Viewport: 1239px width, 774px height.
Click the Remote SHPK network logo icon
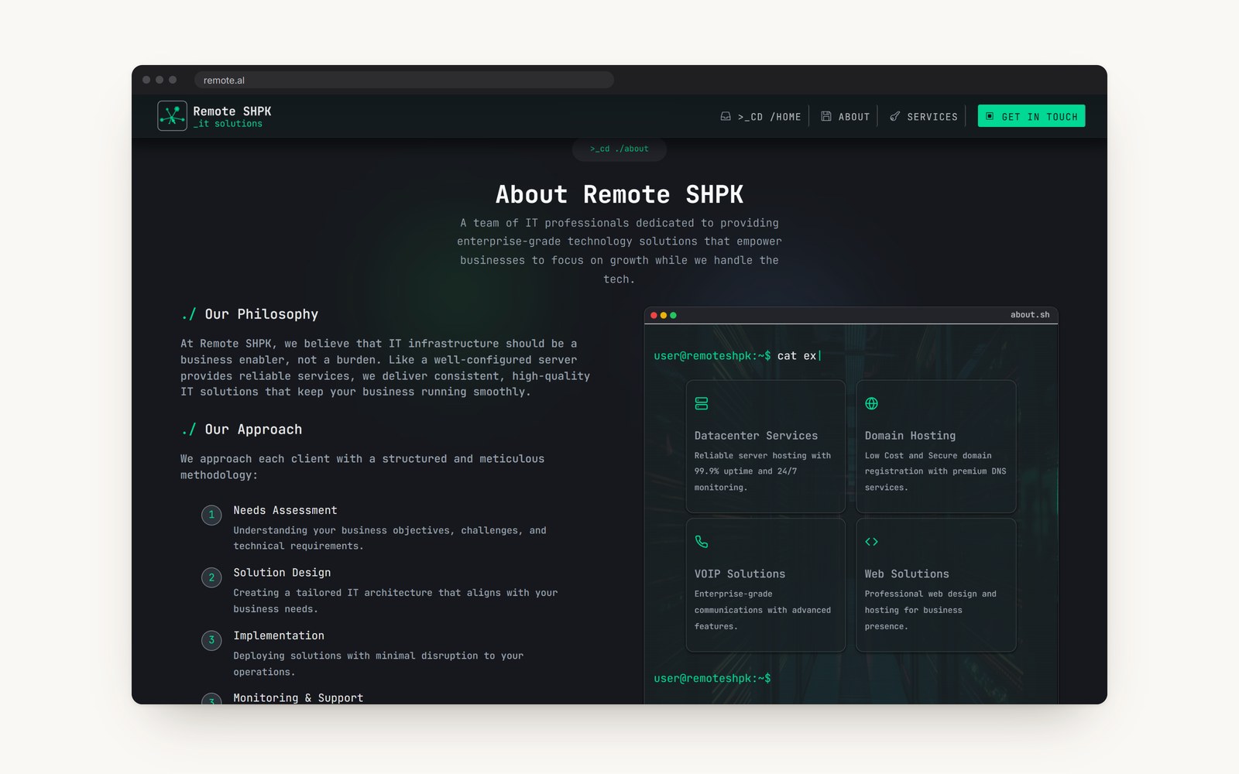[172, 116]
